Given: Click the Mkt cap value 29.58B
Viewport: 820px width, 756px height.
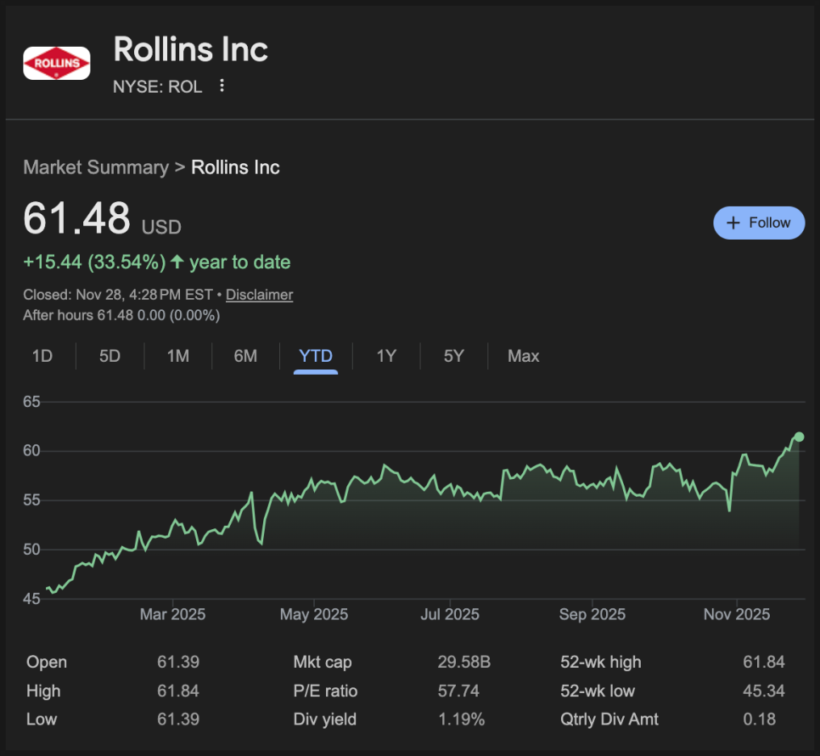Looking at the screenshot, I should pos(463,663).
